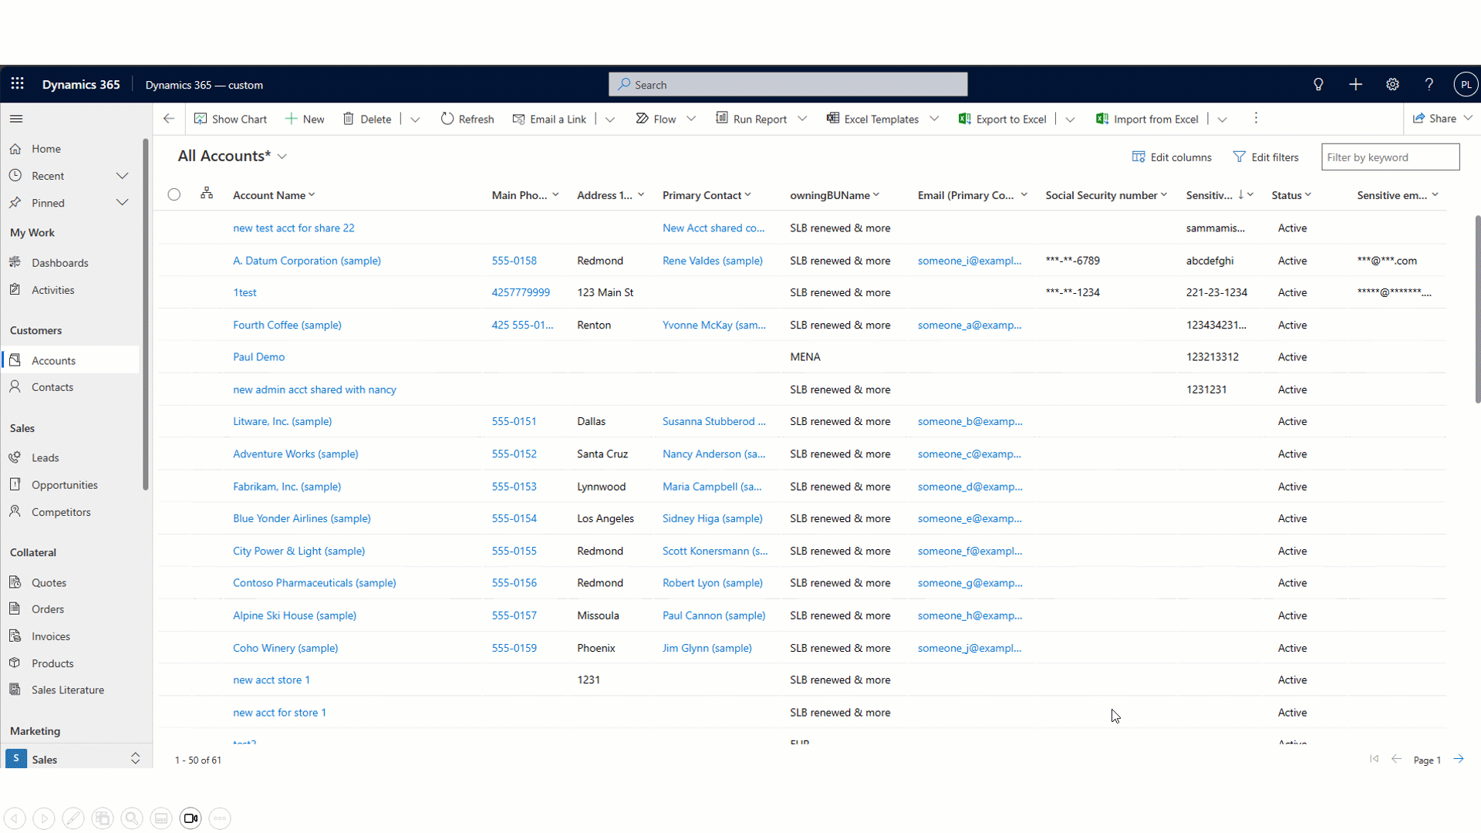Open more commands vertical ellipsis

pos(1256,118)
